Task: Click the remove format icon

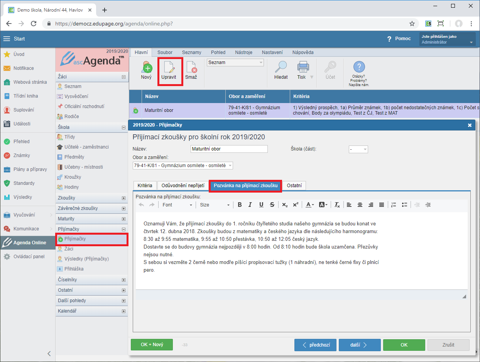Action: pyautogui.click(x=337, y=205)
